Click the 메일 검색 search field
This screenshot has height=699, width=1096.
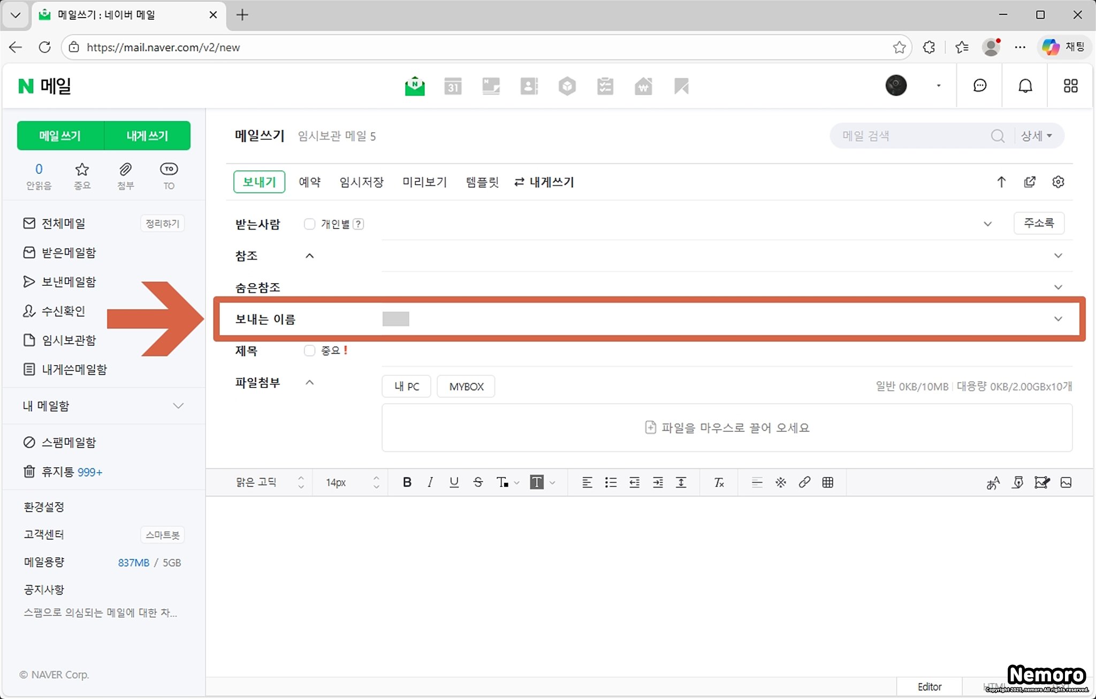click(x=910, y=136)
